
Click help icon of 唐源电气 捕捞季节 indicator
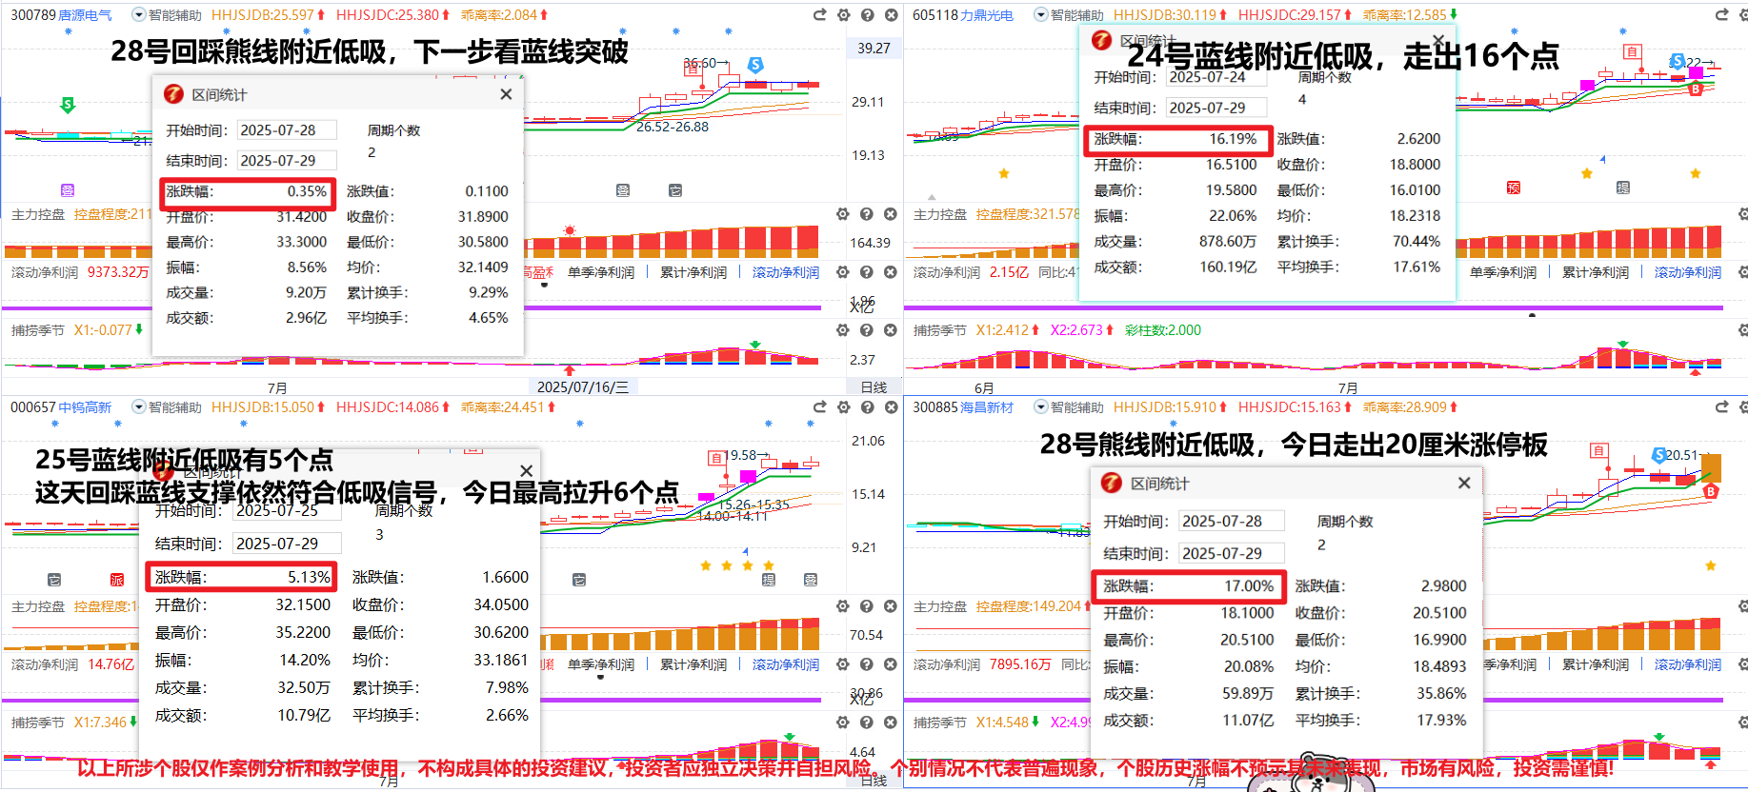coord(867,330)
